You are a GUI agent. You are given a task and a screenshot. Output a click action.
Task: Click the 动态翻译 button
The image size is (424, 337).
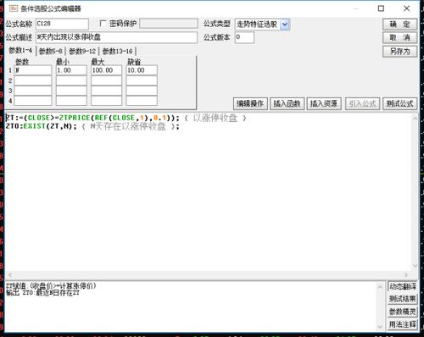403,286
